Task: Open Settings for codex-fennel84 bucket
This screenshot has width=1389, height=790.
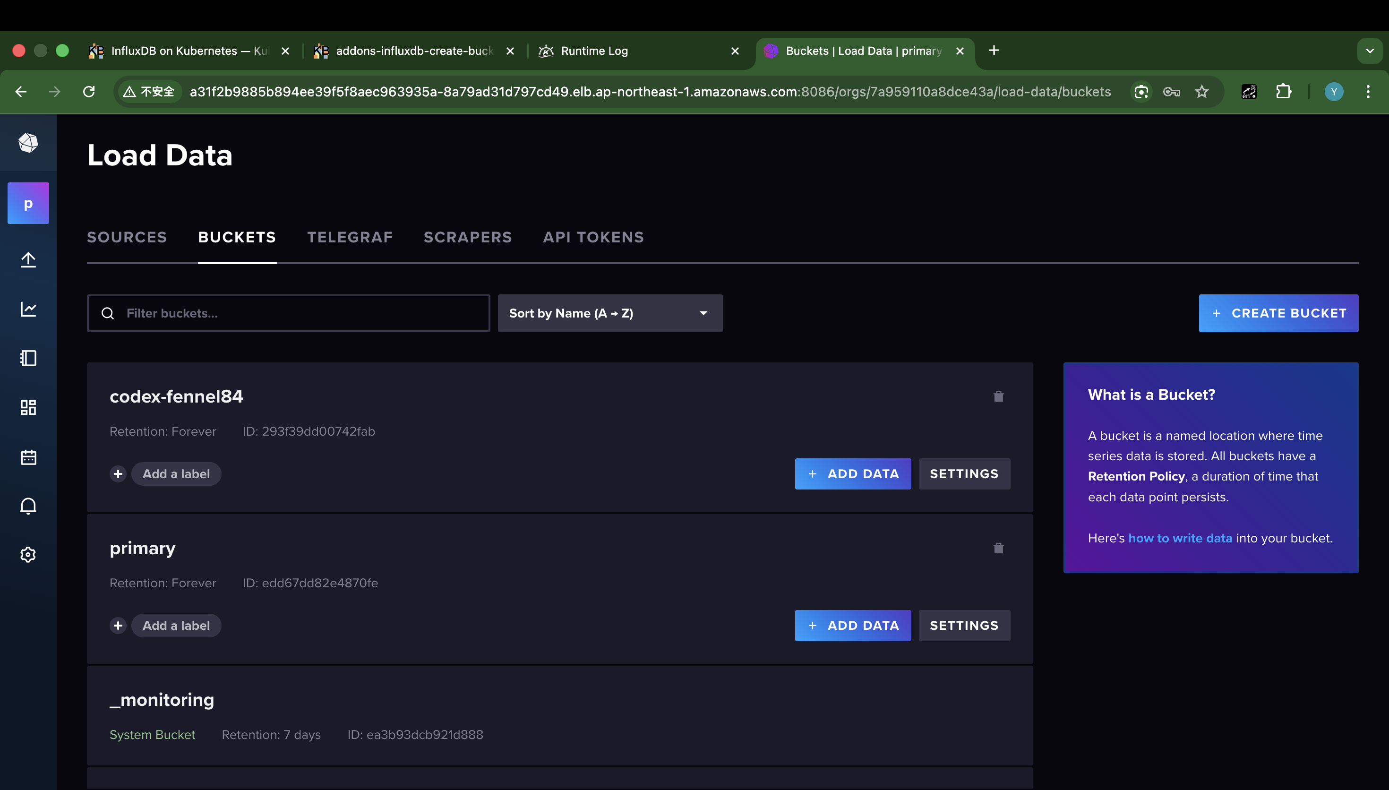Action: pos(964,474)
